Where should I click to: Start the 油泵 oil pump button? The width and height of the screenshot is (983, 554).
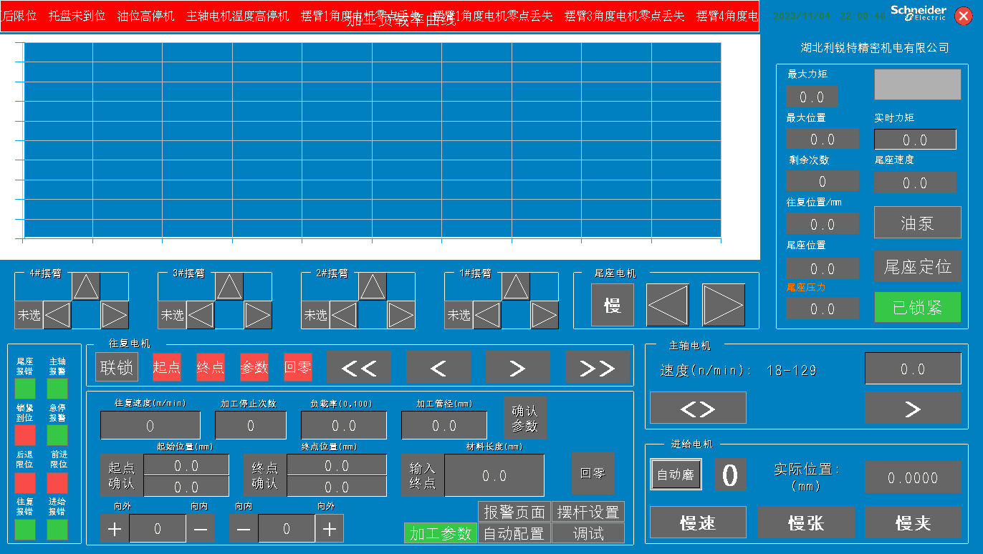pos(918,223)
